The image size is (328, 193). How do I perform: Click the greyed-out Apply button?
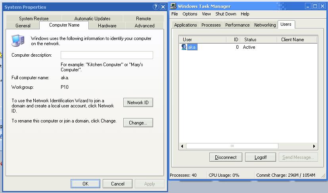click(x=150, y=183)
